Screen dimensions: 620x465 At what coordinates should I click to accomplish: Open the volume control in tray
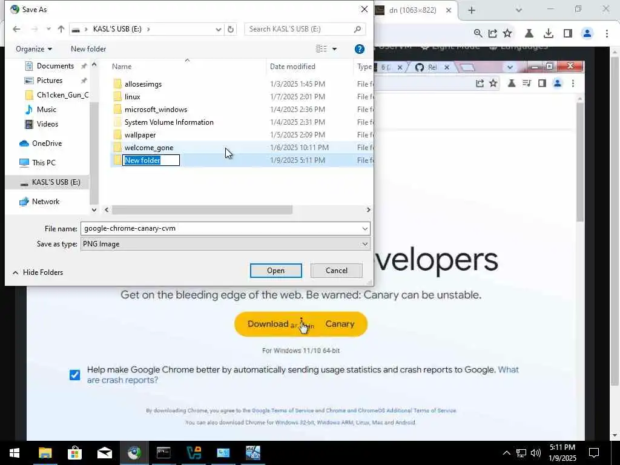coord(536,453)
